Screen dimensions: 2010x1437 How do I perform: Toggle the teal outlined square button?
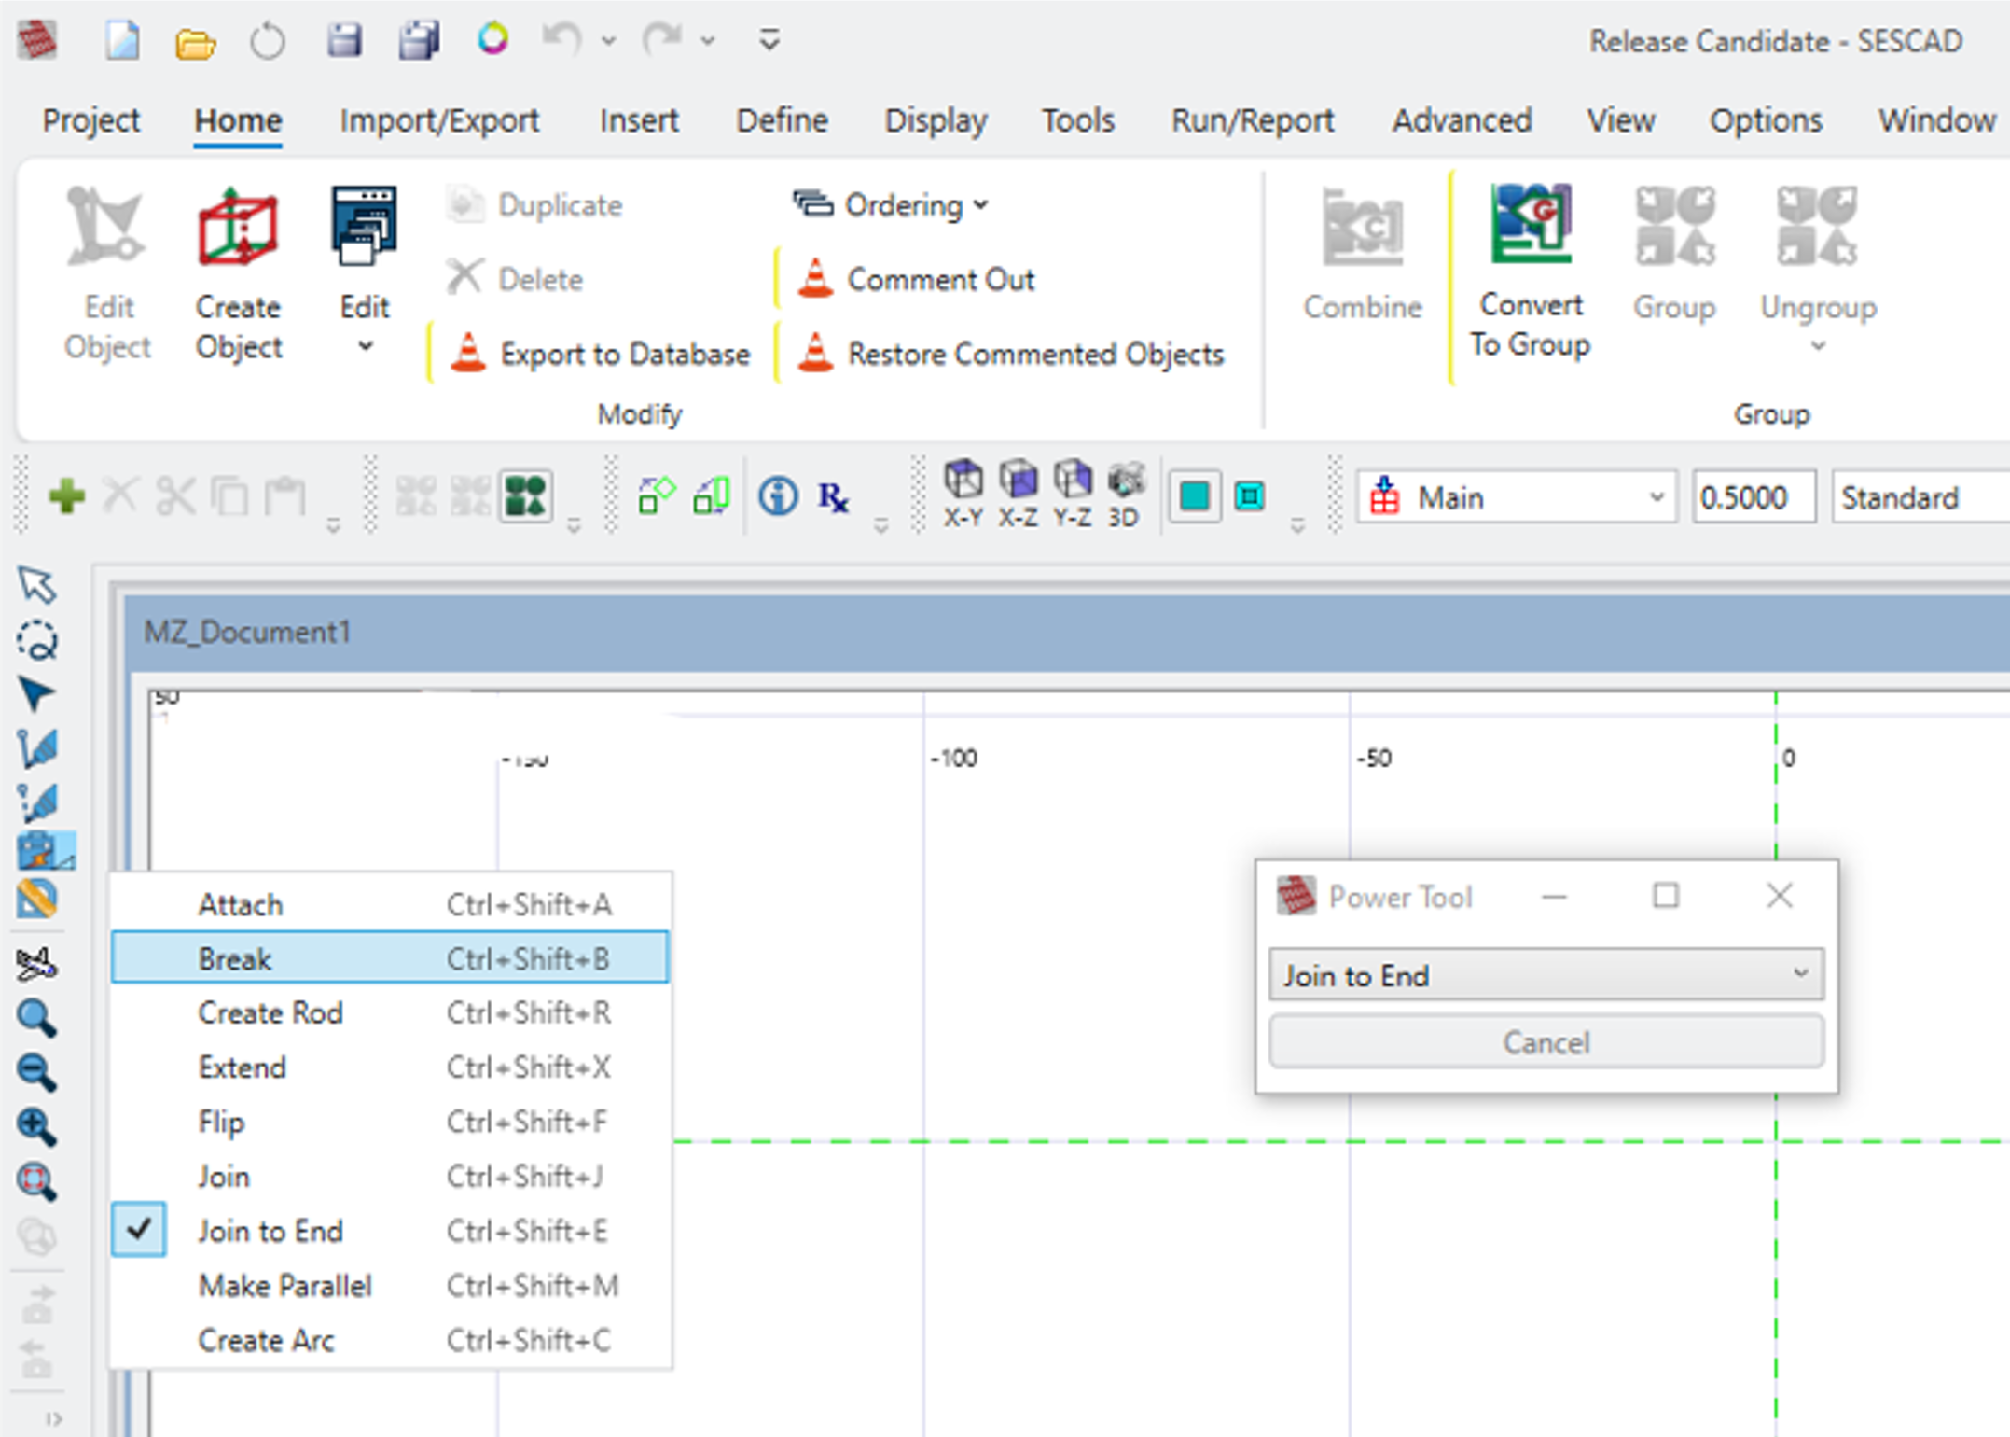1250,496
